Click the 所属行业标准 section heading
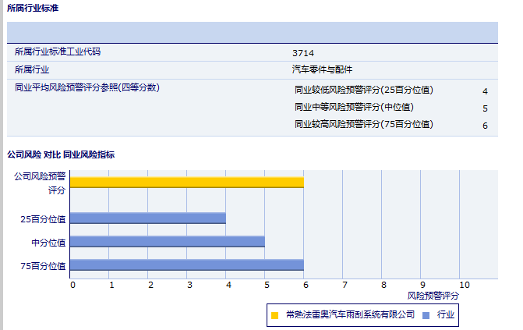This screenshot has height=330, width=523. point(33,8)
